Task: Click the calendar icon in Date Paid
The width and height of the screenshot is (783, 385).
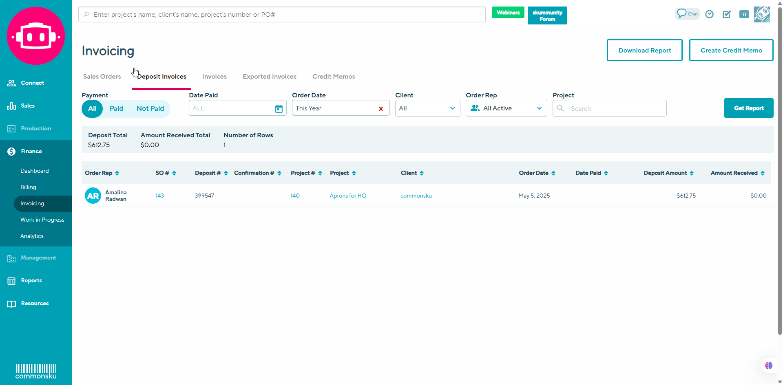Action: pos(279,109)
